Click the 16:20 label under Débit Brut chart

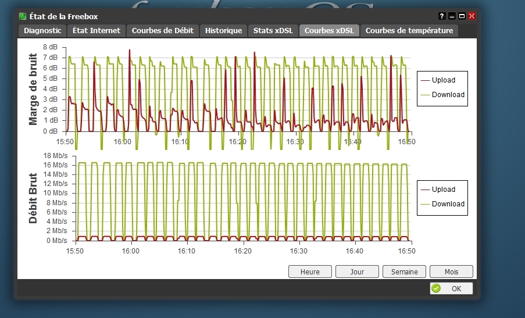pos(242,251)
